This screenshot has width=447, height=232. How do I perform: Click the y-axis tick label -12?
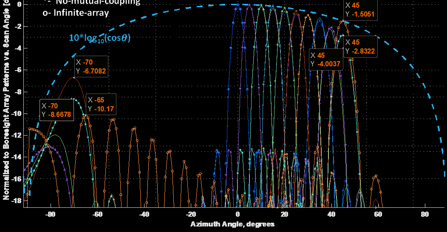[16, 135]
